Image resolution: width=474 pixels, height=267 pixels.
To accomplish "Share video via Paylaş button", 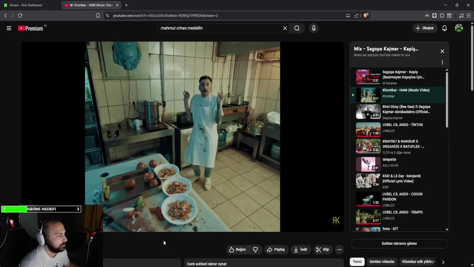I will [276, 250].
